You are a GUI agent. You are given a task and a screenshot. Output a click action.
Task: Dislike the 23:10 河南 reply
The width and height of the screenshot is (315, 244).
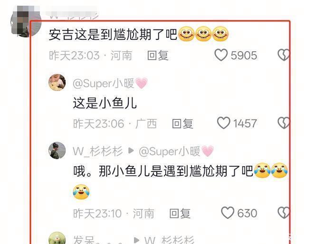284,213
